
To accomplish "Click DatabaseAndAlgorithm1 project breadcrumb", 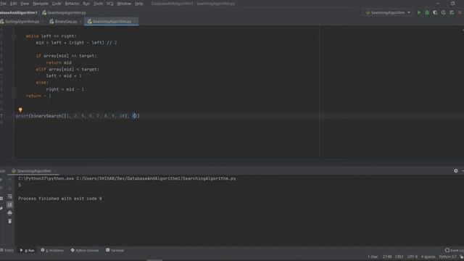I will (x=18, y=13).
